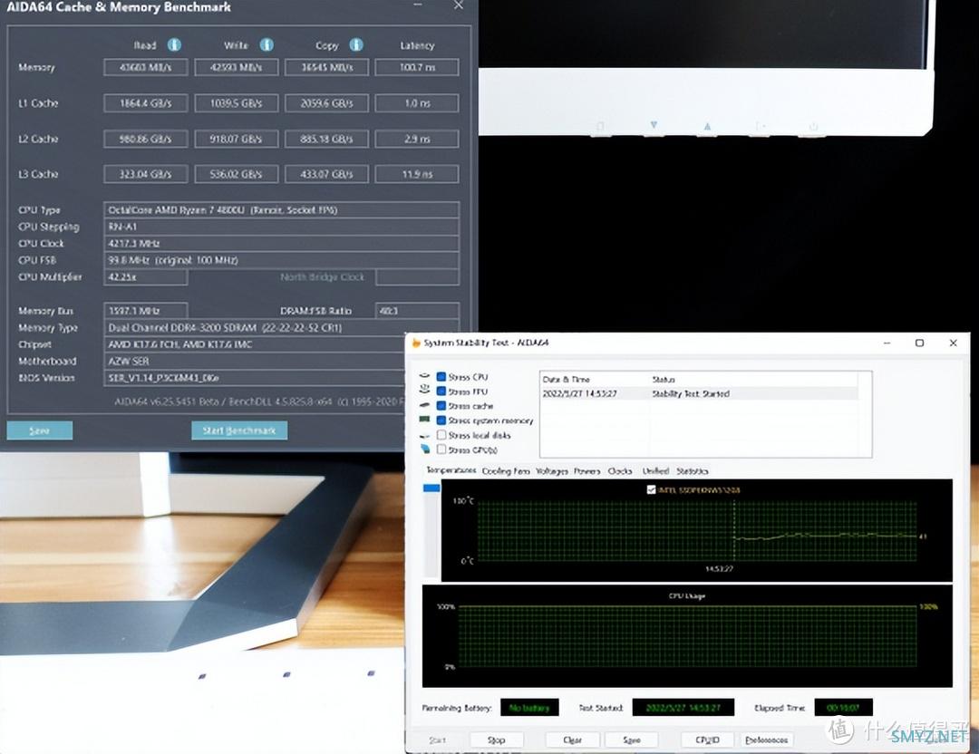Click the disk icon beside Stress local disks
Image resolution: width=979 pixels, height=754 pixels.
tap(424, 435)
